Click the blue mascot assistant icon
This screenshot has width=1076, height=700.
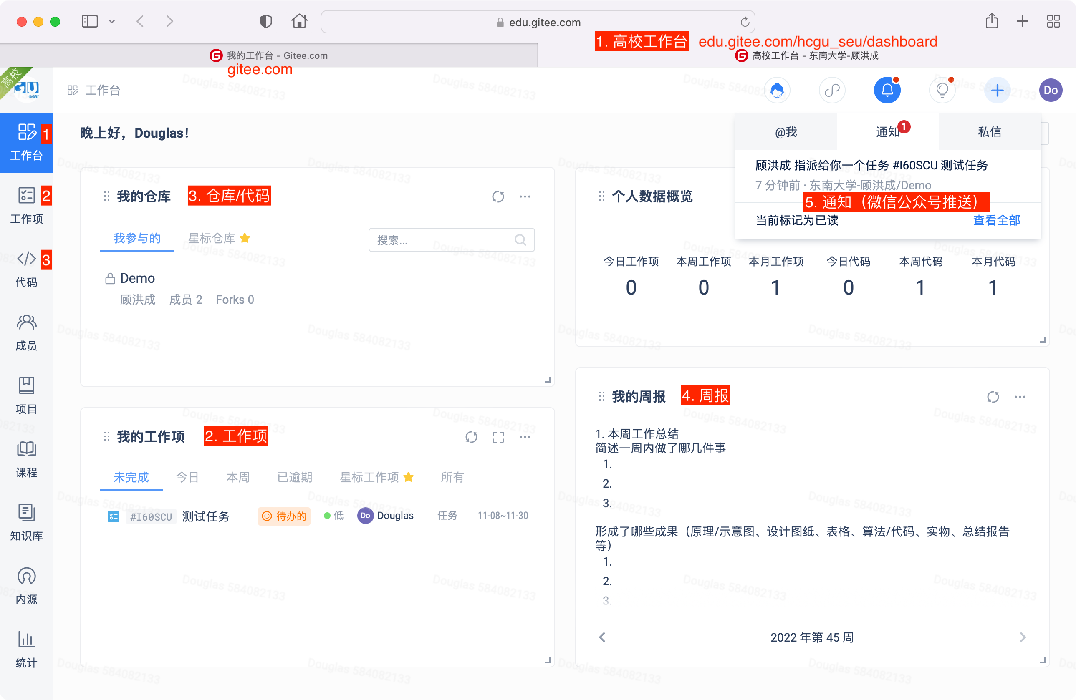777,91
